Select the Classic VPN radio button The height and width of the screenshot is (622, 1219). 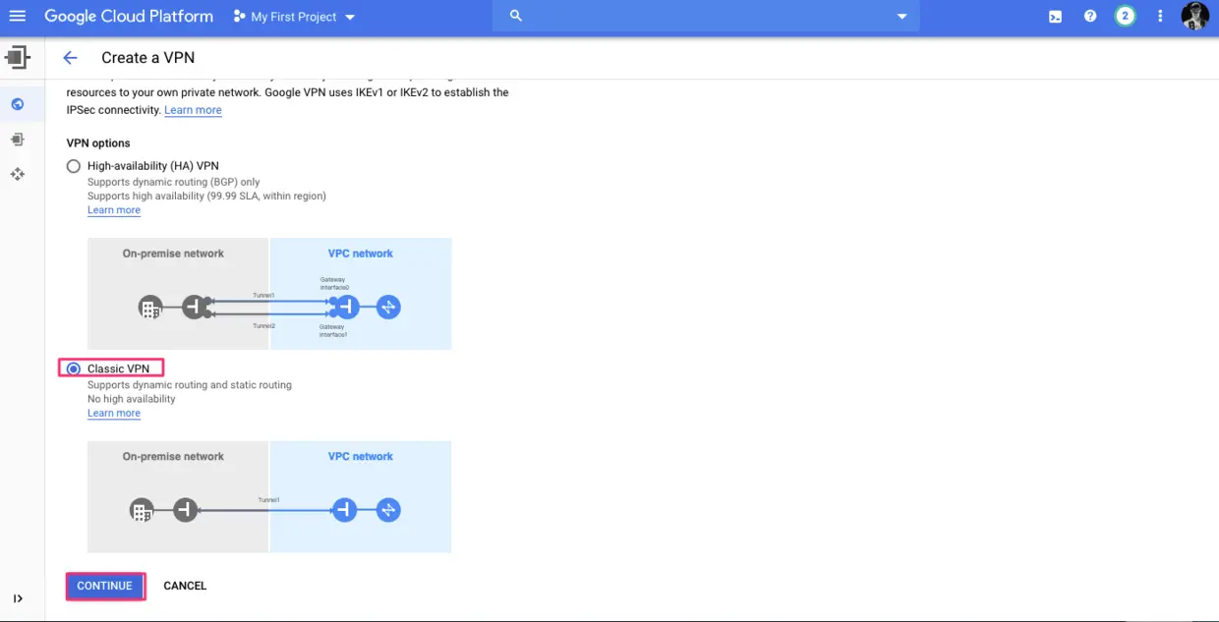(74, 368)
